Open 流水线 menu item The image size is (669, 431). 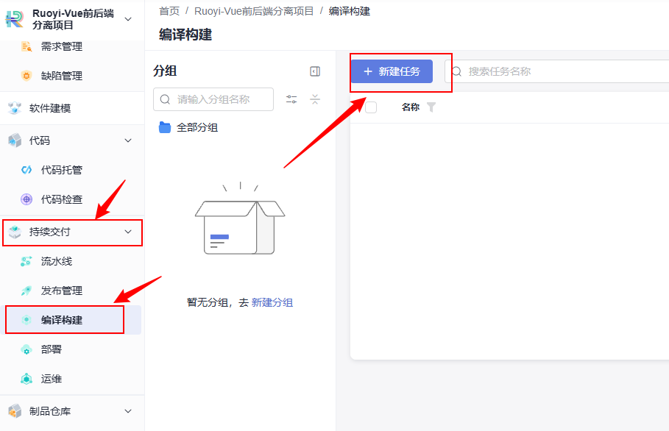tap(57, 261)
